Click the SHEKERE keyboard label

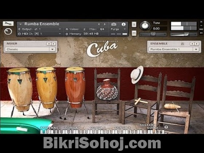(x=148, y=125)
